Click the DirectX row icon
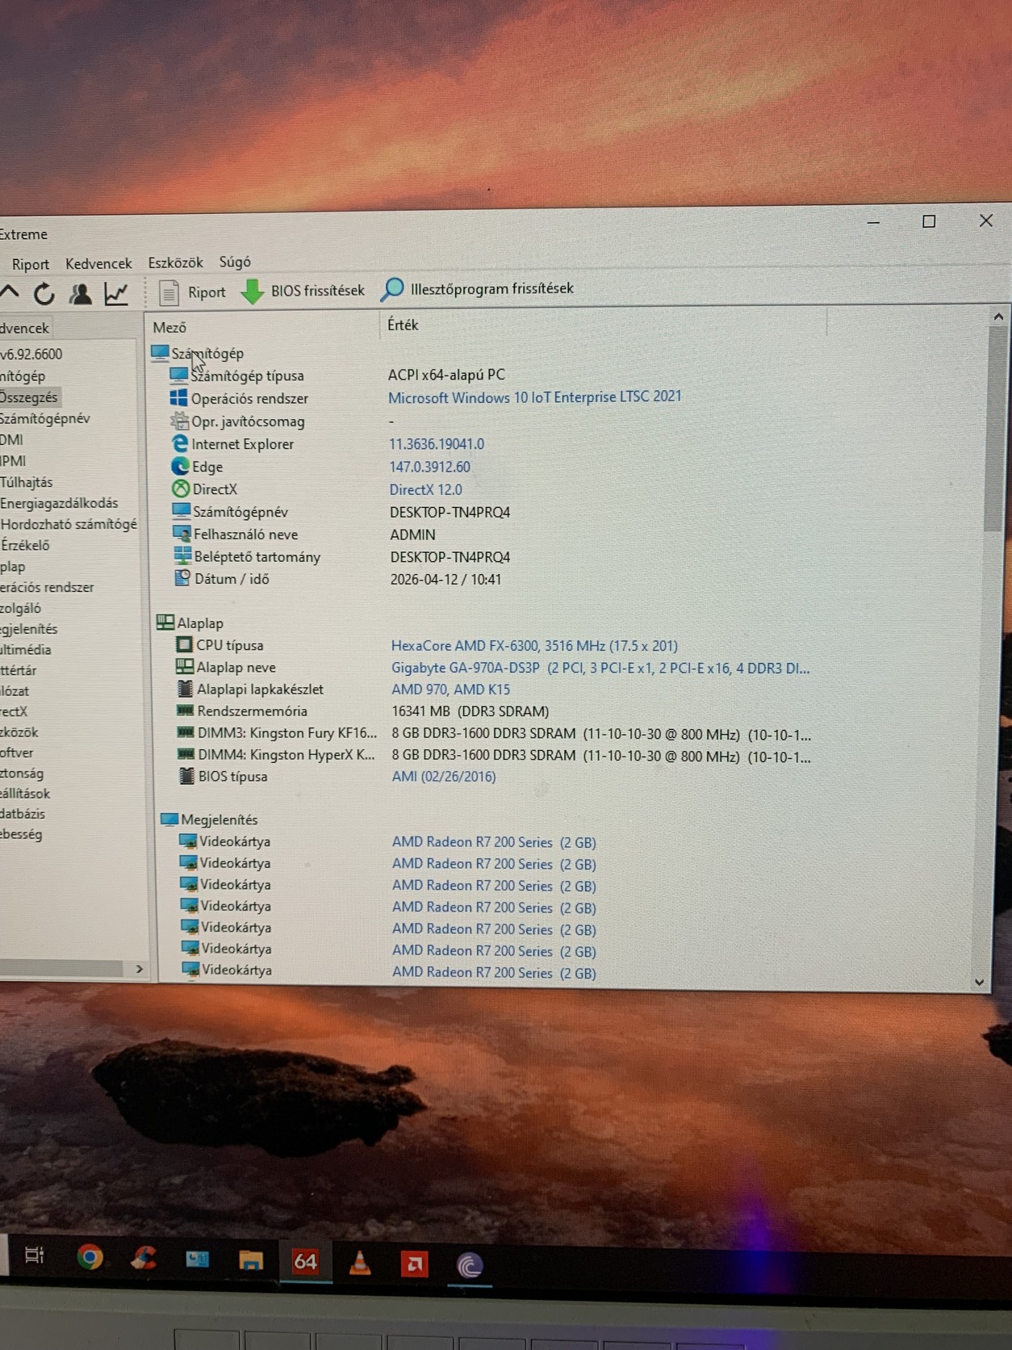 tap(181, 488)
